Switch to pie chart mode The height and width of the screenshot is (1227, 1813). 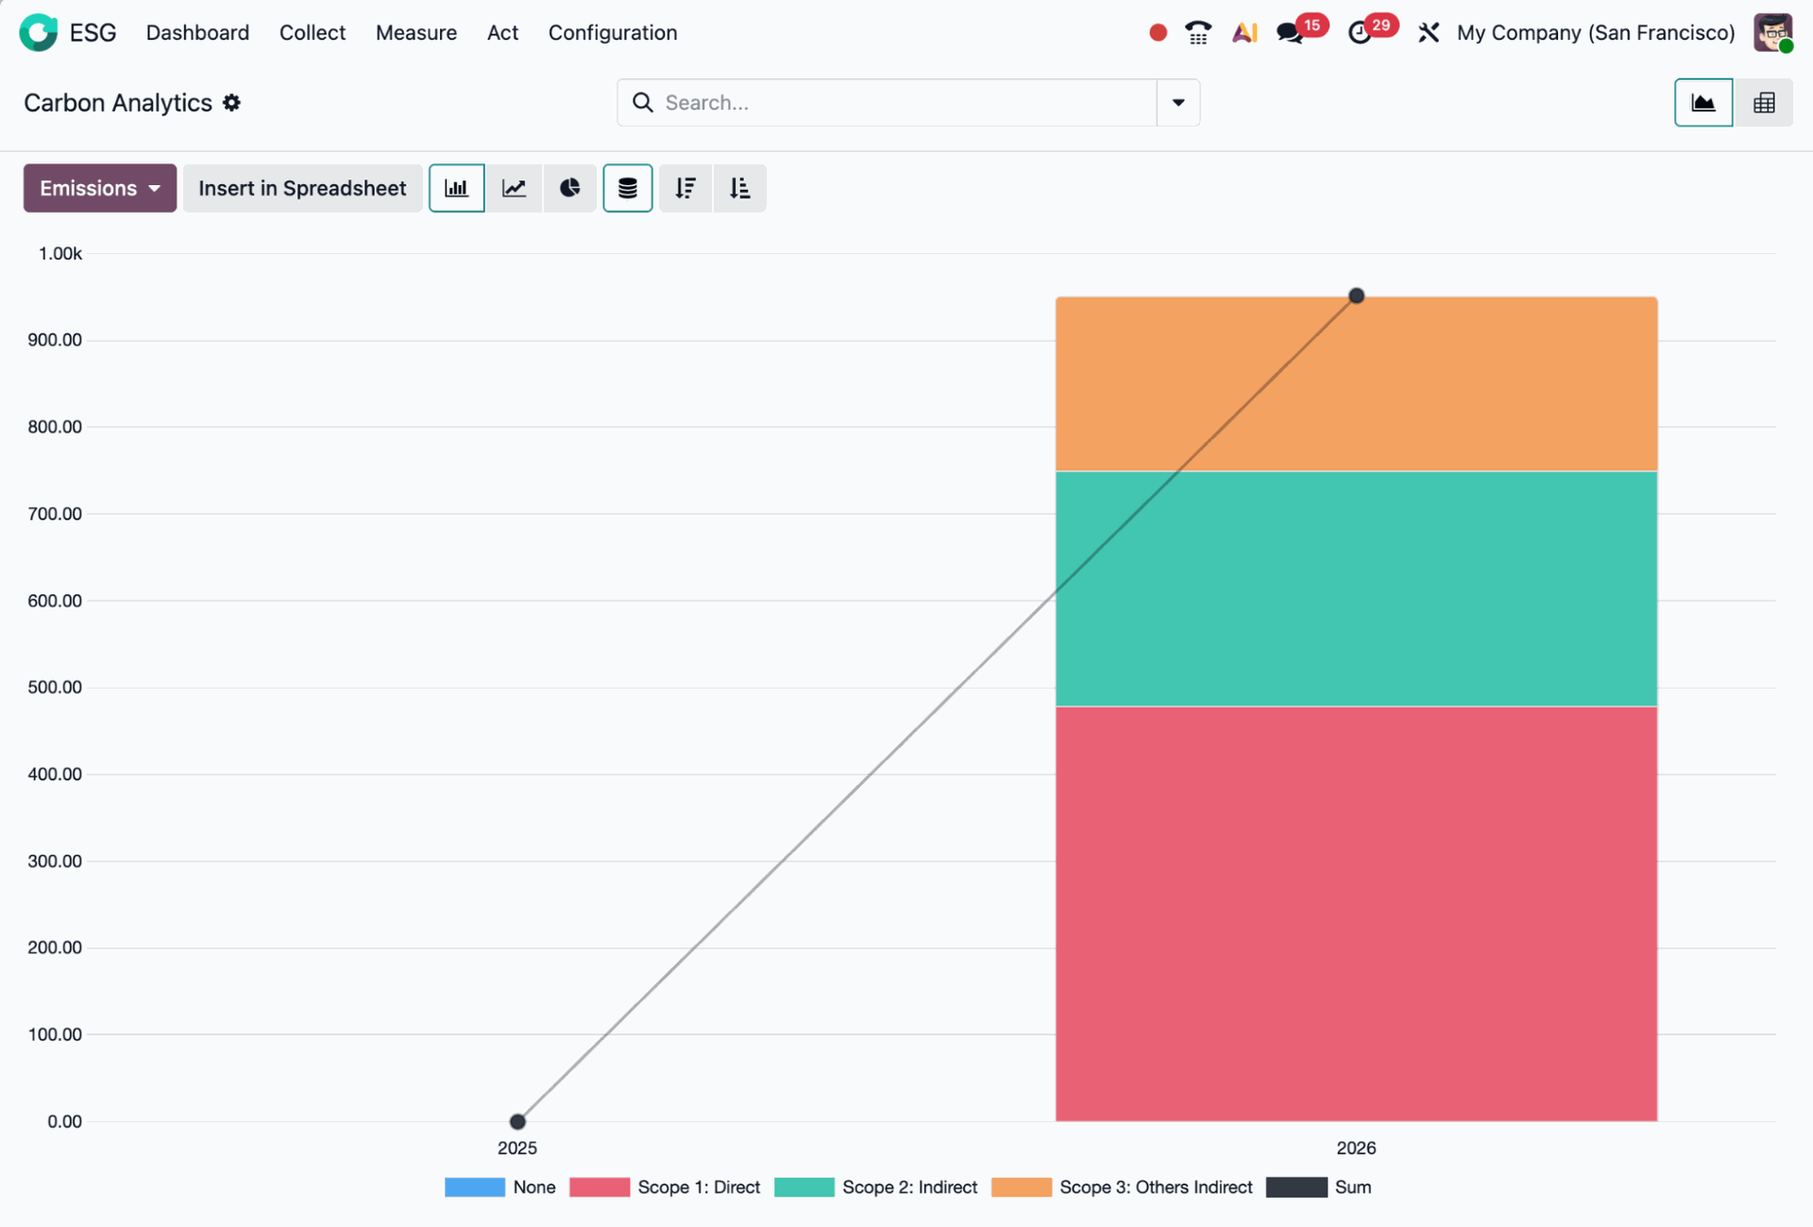tap(569, 188)
